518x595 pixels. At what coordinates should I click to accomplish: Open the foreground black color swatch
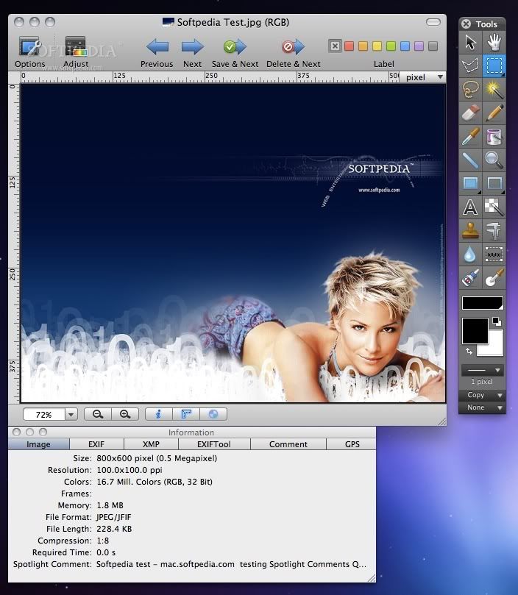(475, 331)
